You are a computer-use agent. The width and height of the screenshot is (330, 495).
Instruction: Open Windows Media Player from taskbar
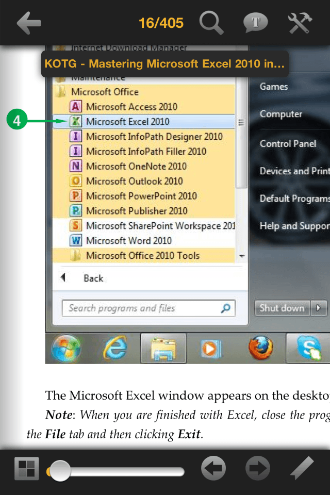pos(210,349)
